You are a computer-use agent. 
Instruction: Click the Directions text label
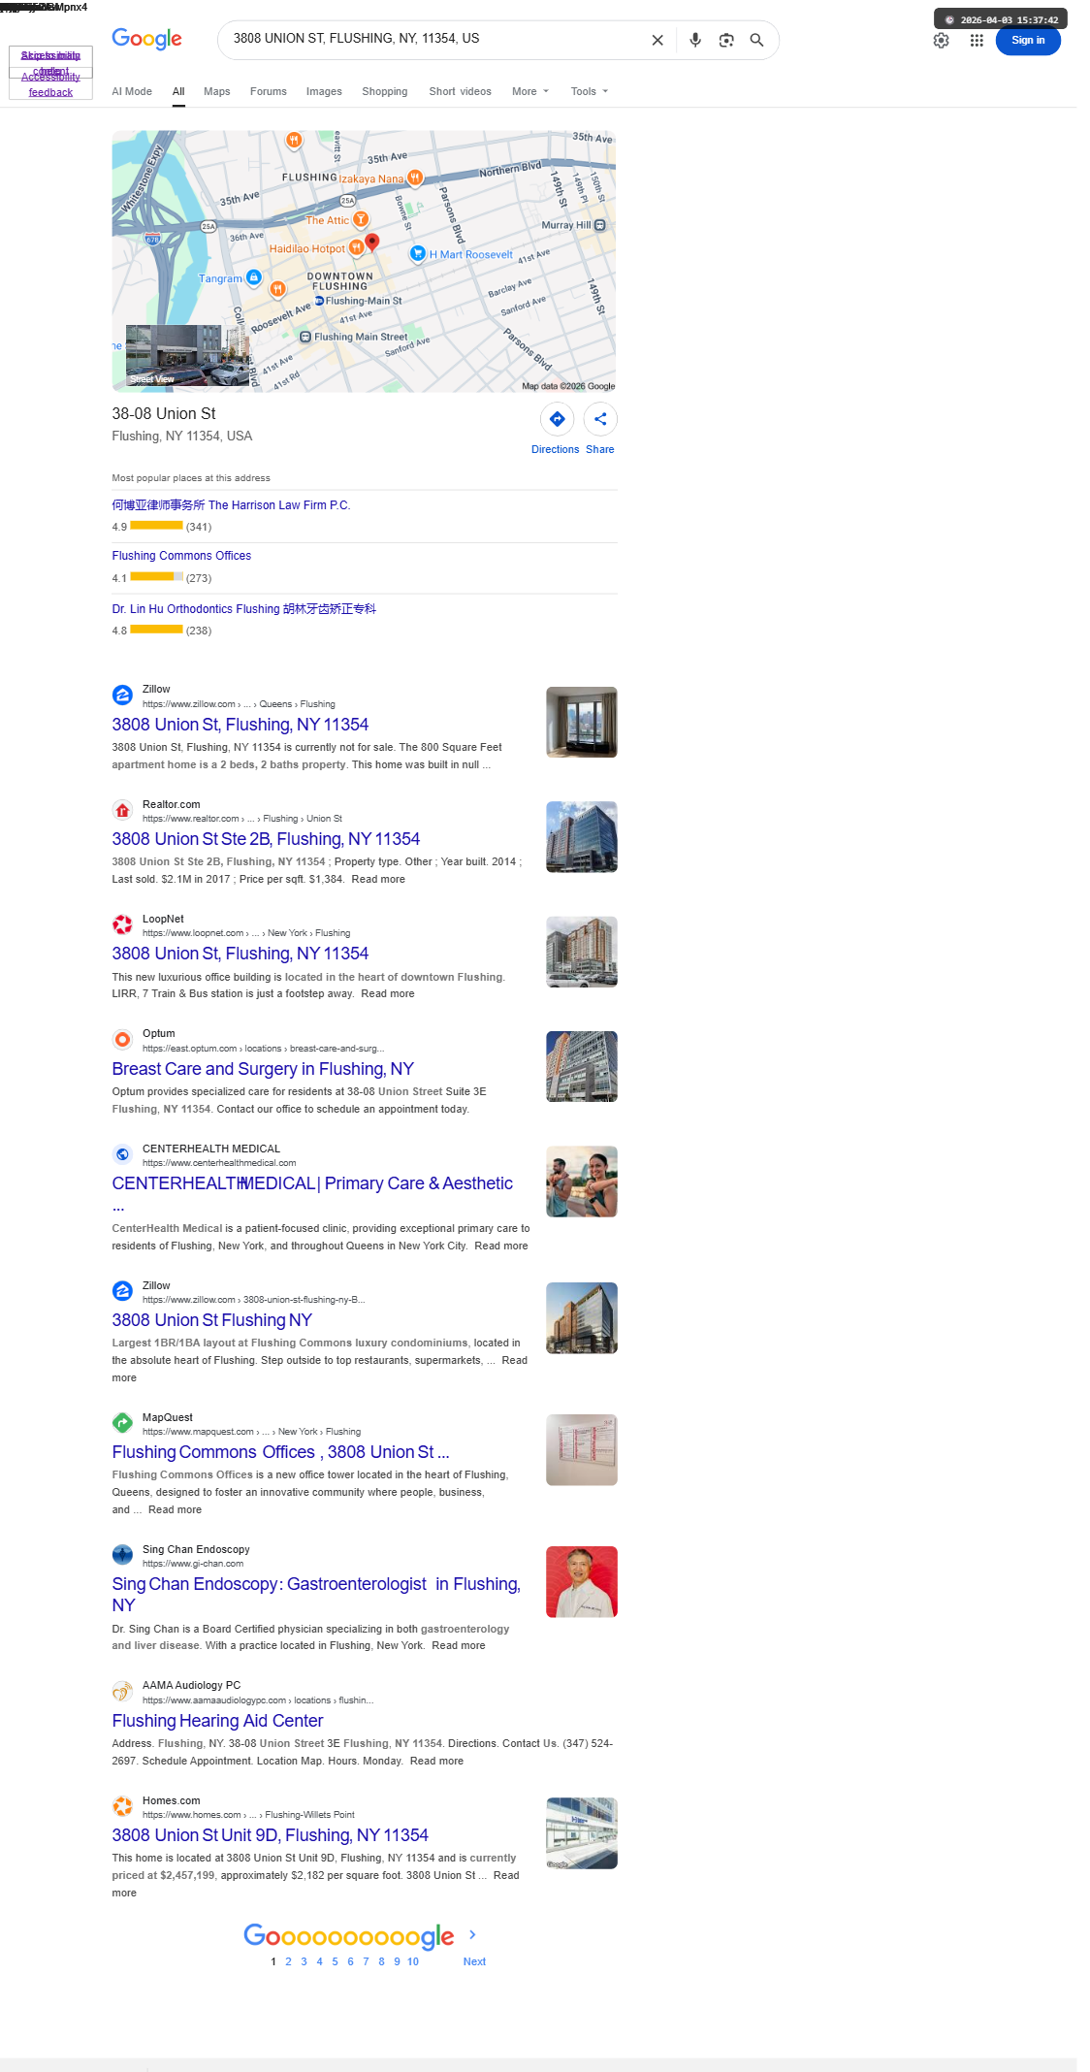coord(555,449)
